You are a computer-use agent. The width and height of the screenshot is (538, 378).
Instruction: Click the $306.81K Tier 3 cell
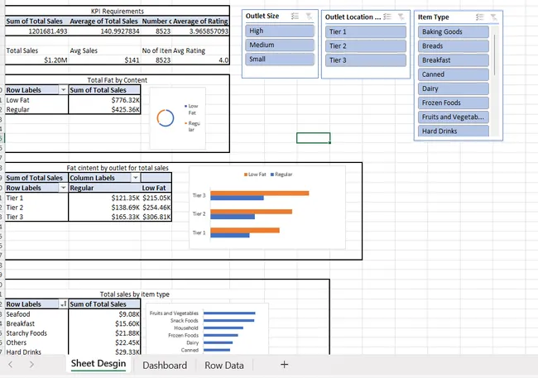coord(156,217)
